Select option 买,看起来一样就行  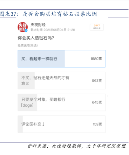tap(62, 59)
